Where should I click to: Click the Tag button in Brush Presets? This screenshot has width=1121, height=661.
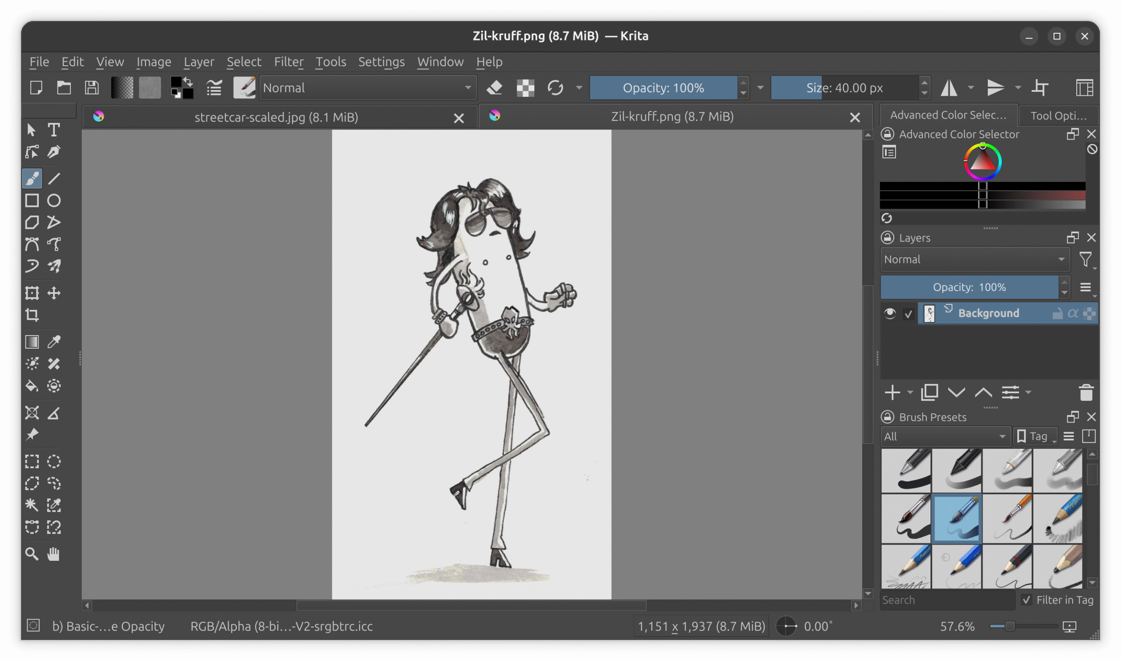1035,437
